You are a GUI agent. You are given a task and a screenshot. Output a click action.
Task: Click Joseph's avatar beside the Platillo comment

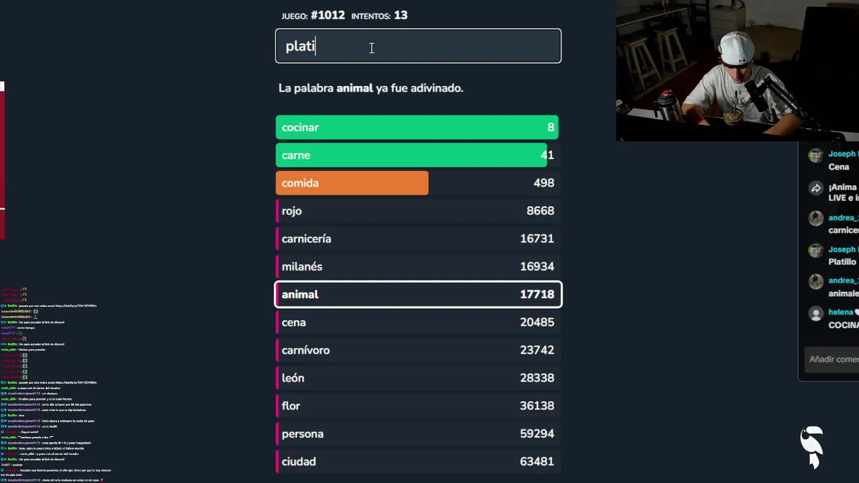pos(815,251)
